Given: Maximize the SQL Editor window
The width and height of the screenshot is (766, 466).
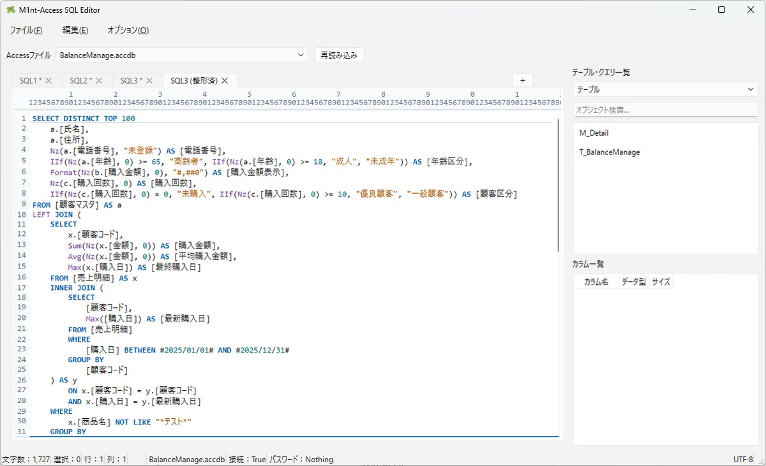Looking at the screenshot, I should point(721,10).
